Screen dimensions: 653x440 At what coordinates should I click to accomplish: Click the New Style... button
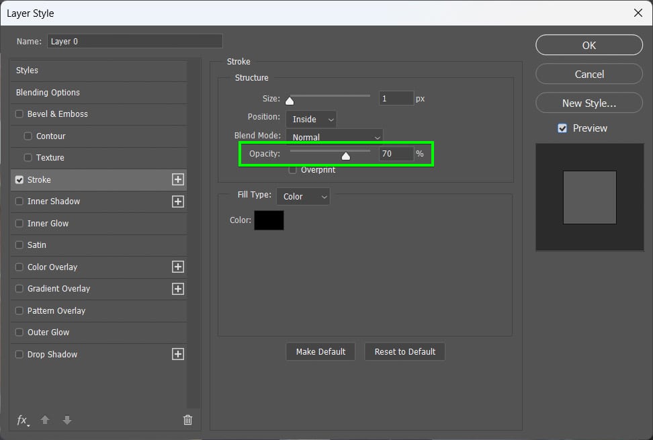[x=589, y=103]
